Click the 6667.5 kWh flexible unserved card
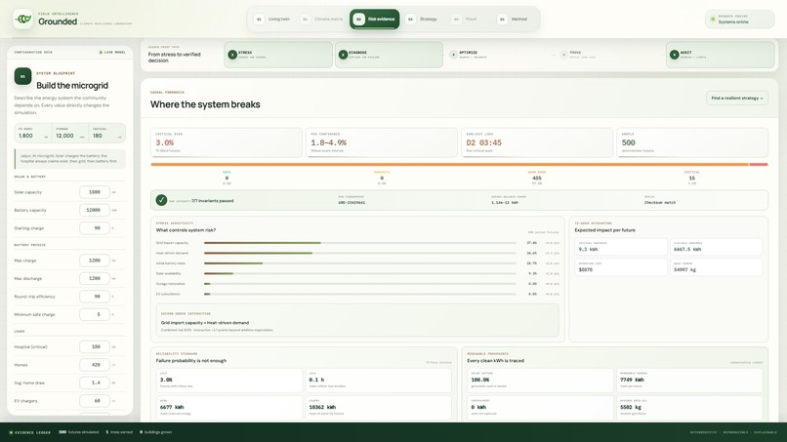787x442 pixels. (x=717, y=247)
